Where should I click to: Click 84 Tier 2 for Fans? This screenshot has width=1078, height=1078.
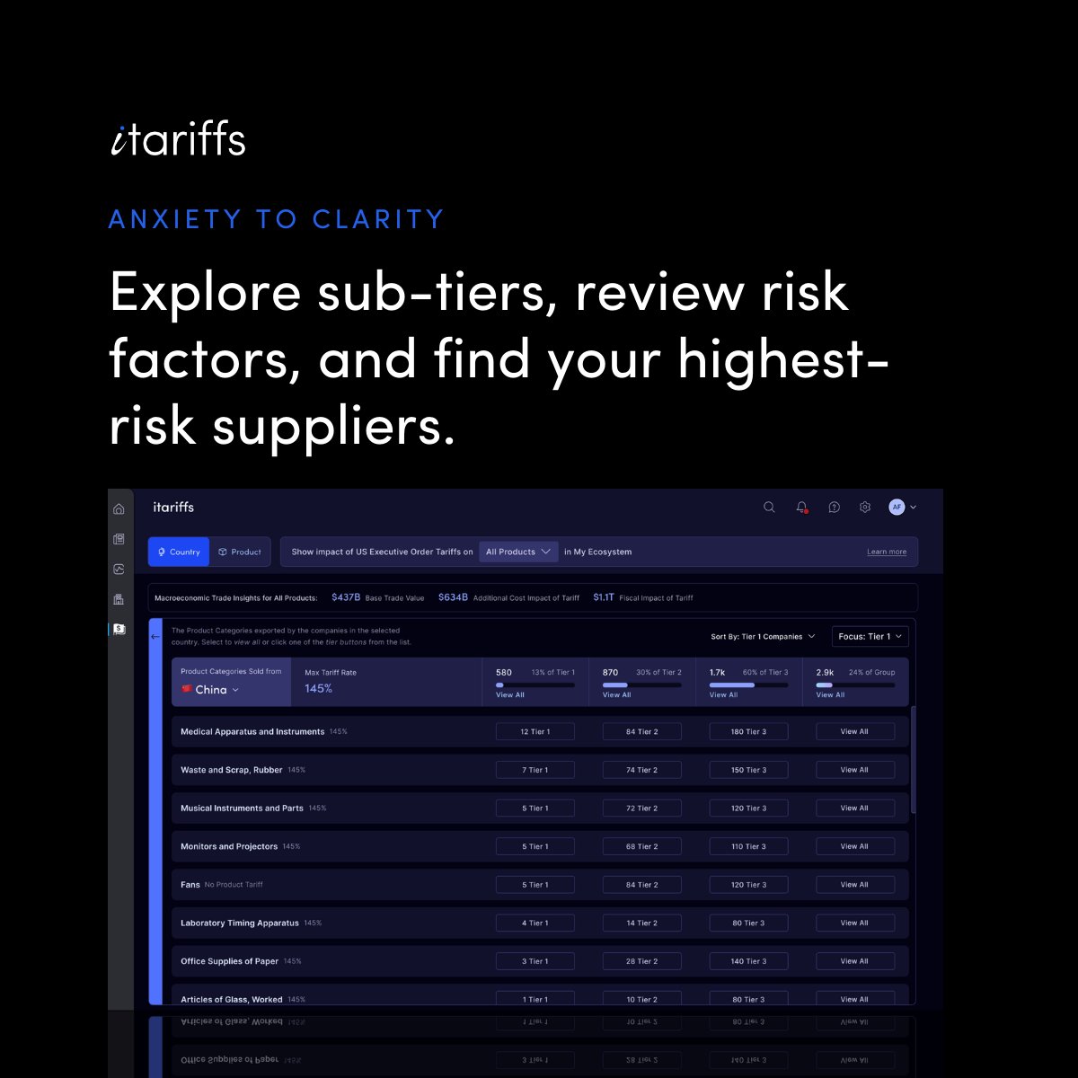[641, 885]
